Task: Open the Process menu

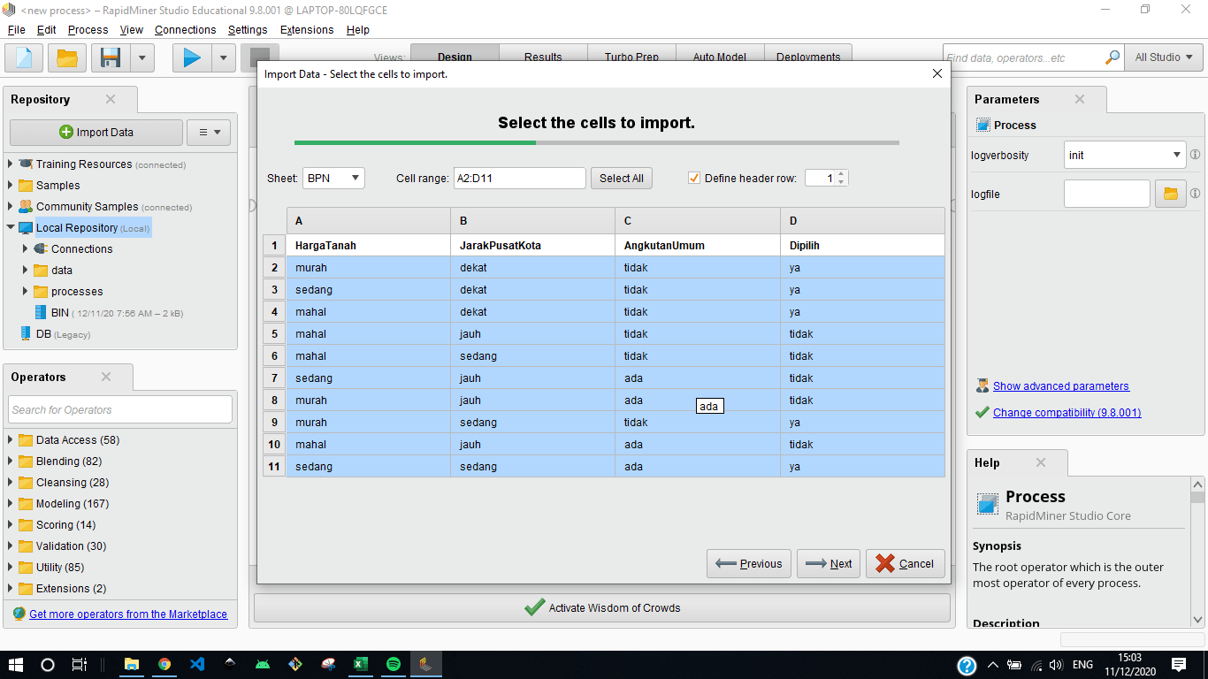Action: (x=88, y=29)
